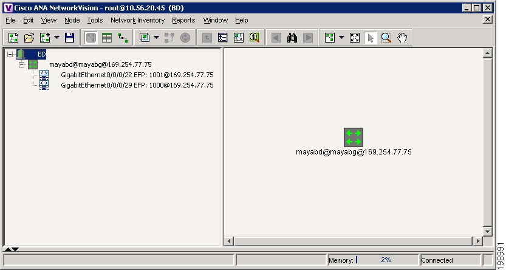The image size is (506, 270).
Task: Close the inner map window
Action: [488, 19]
